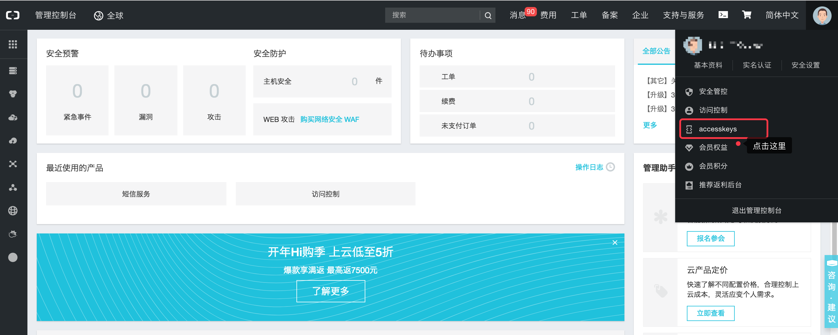The width and height of the screenshot is (838, 335).
Task: Click the icon beside 推荐返利后台
Action: (689, 185)
